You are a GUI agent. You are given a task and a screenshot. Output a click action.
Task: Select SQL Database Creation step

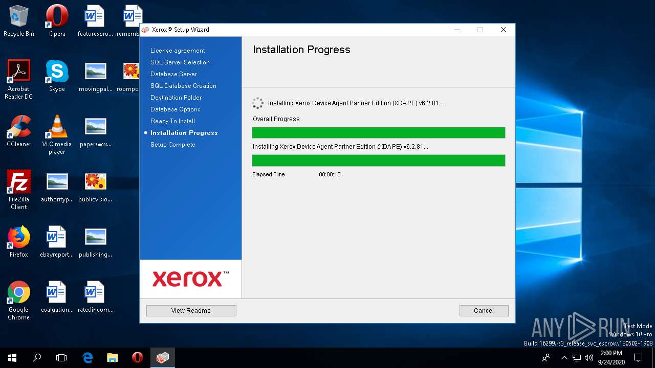(183, 86)
